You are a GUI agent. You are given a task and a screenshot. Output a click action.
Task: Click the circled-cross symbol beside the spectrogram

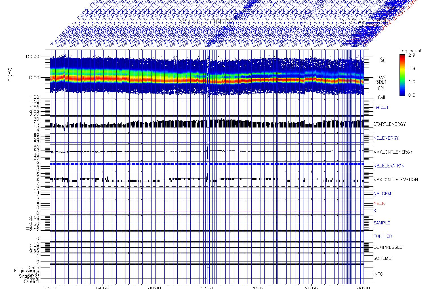click(x=382, y=59)
